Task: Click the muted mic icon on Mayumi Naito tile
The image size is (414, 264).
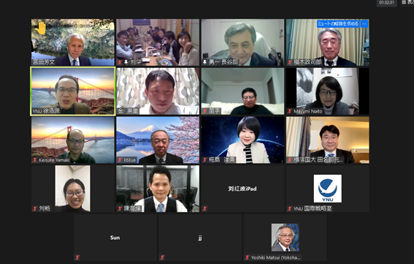Action: pyautogui.click(x=290, y=111)
